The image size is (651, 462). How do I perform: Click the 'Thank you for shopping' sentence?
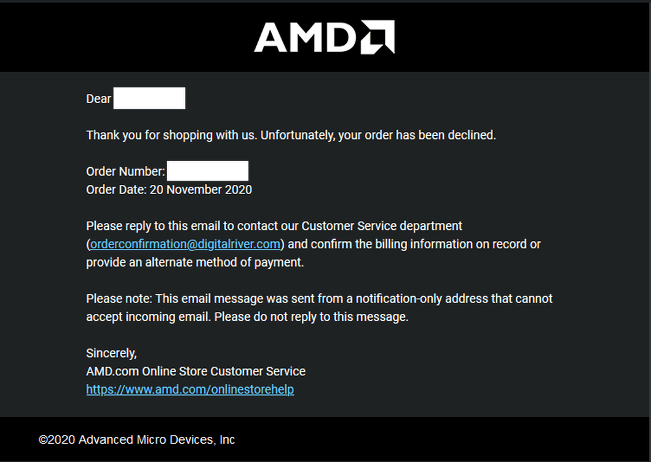coord(172,135)
